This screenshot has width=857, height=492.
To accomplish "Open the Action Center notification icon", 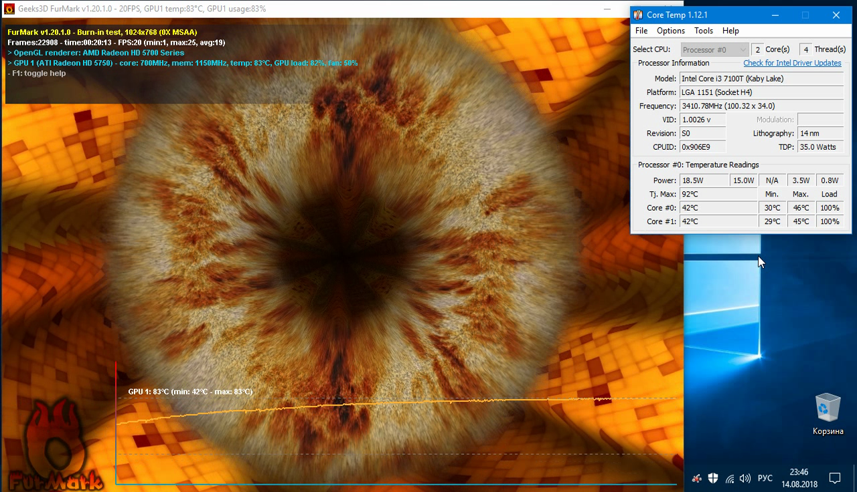I will tap(835, 478).
